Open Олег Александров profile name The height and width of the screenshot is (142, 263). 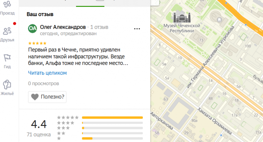(63, 27)
